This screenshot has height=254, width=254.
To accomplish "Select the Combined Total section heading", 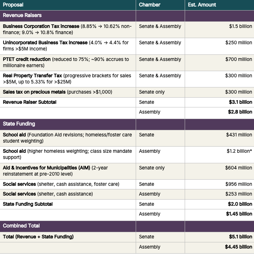I will coord(21,226).
